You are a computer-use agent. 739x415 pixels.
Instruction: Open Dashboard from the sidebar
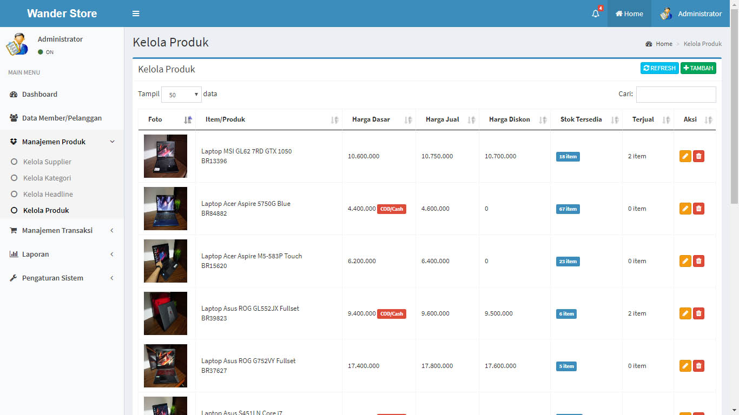pyautogui.click(x=62, y=94)
